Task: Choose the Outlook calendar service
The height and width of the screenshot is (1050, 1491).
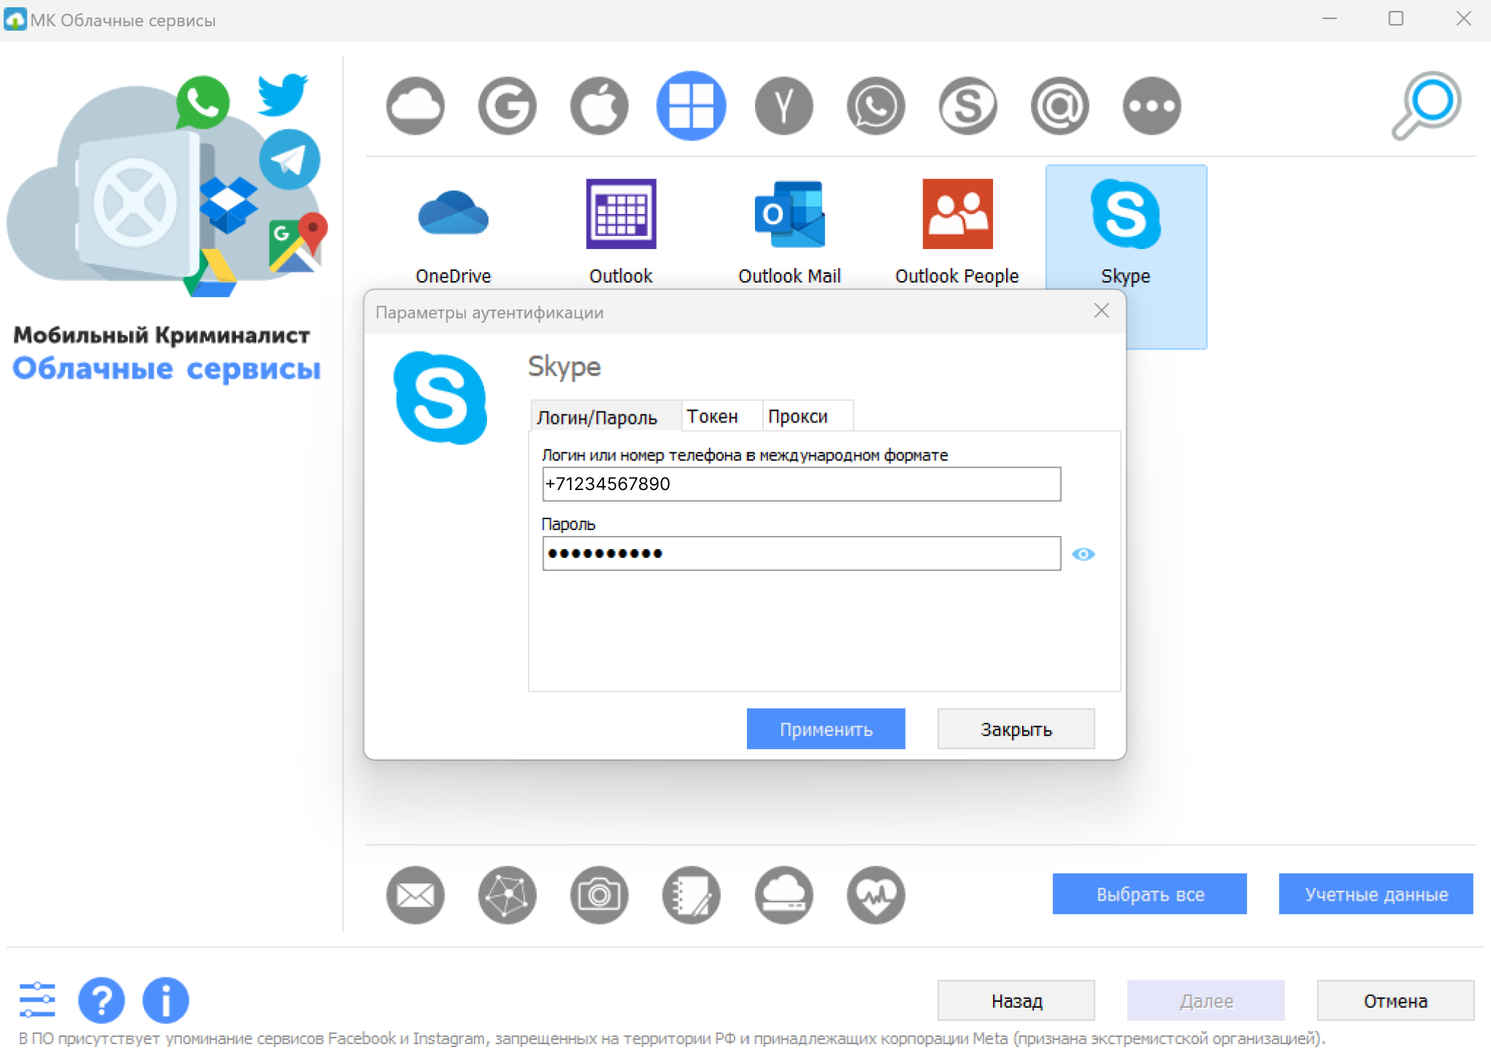Action: click(621, 232)
